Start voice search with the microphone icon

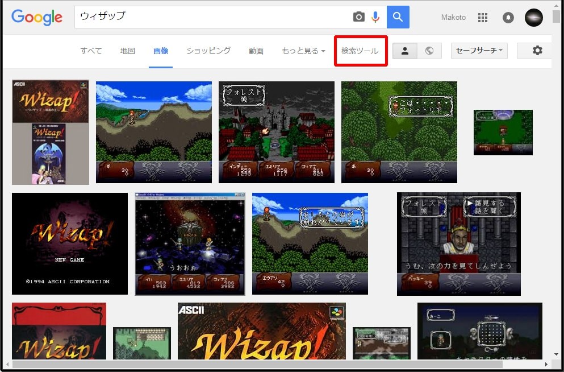375,17
